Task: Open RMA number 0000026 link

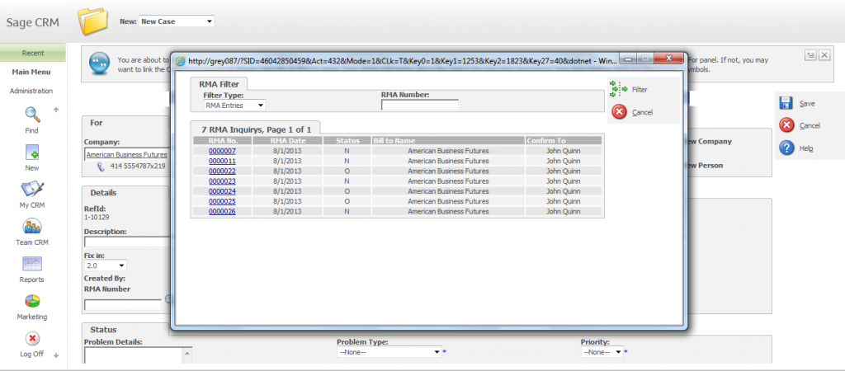Action: (x=222, y=212)
